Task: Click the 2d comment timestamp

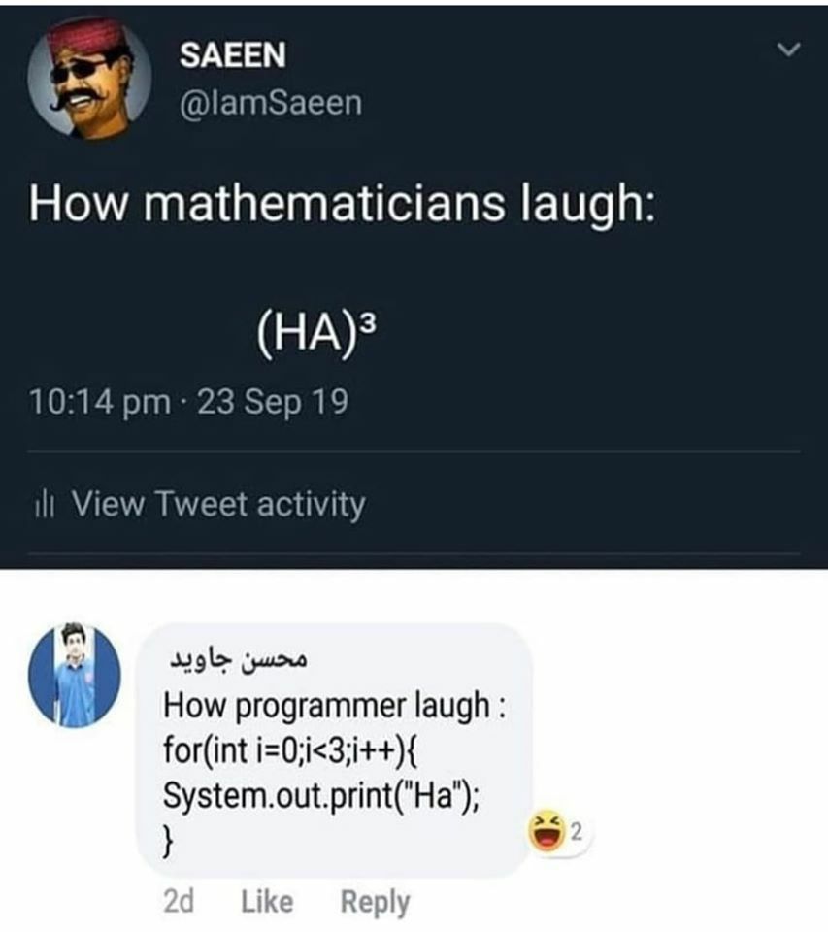Action: pos(179,902)
